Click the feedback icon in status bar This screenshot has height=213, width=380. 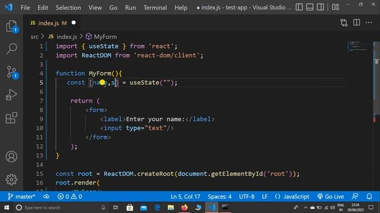click(x=355, y=196)
